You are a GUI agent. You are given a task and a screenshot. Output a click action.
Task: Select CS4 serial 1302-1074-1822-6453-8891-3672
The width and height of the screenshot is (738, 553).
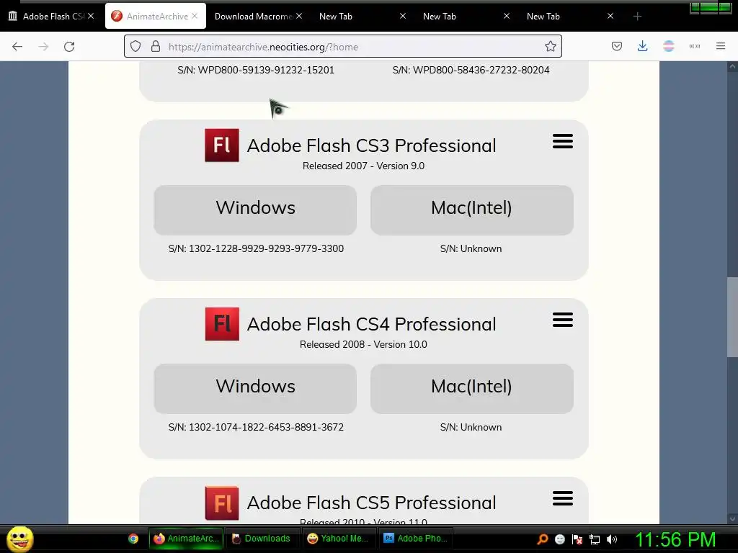point(266,428)
